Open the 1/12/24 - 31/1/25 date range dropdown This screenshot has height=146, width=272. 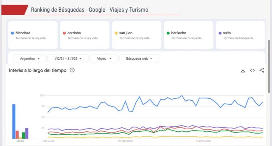(68, 58)
